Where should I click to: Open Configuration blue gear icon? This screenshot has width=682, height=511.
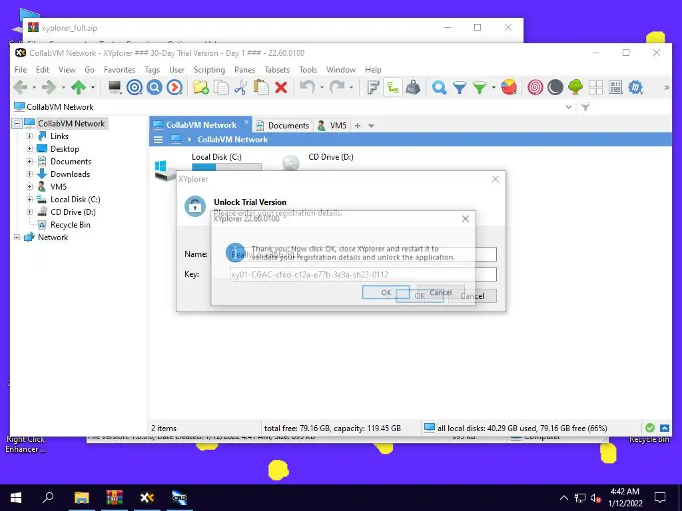click(635, 87)
